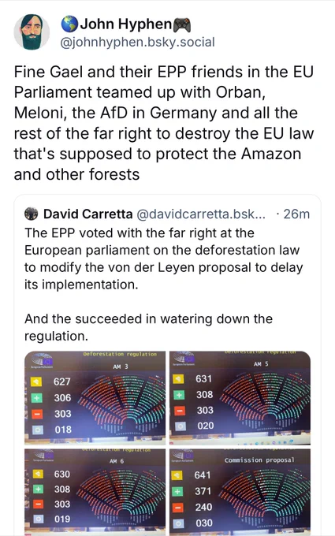Click the game controller emoji after name

tap(182, 25)
